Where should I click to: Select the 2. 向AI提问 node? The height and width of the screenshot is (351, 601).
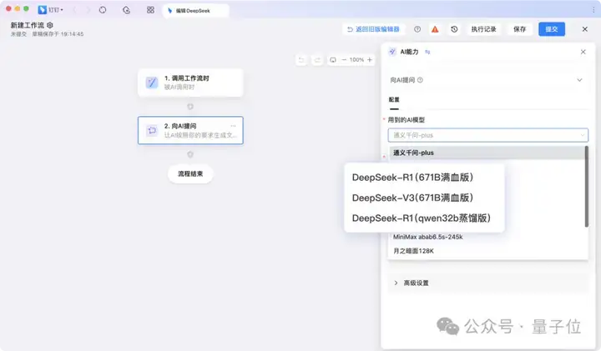190,130
